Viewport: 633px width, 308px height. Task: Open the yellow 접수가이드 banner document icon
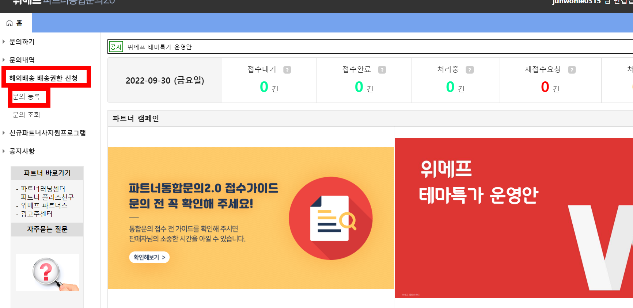tap(331, 218)
